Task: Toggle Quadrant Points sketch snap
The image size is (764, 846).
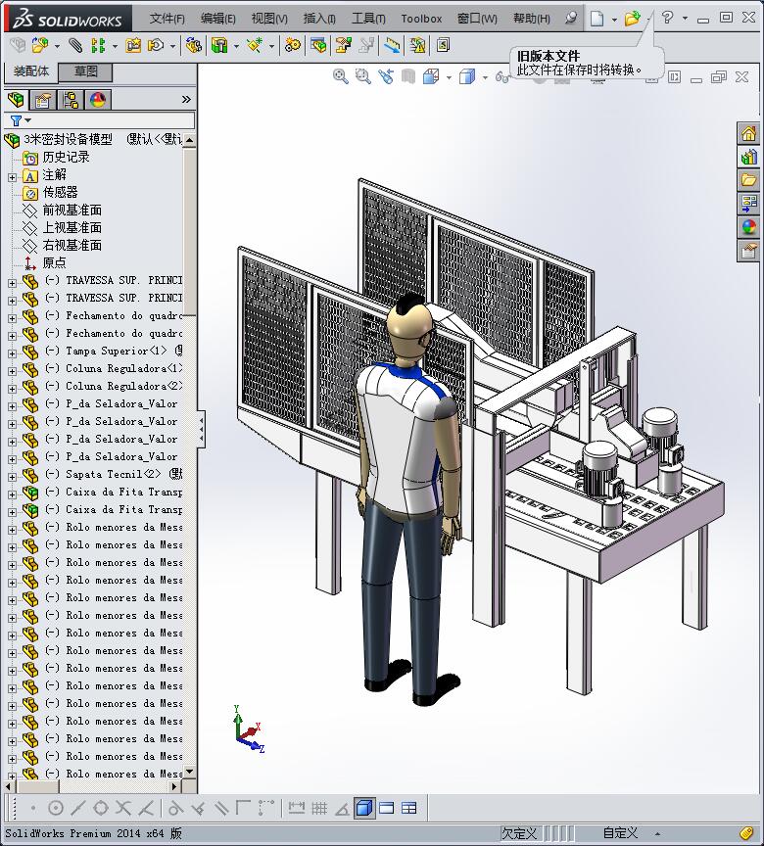Action: (x=100, y=808)
